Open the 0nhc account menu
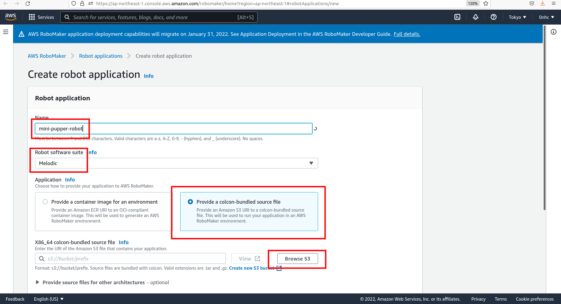Screen dimensions: 561x304 [546, 17]
